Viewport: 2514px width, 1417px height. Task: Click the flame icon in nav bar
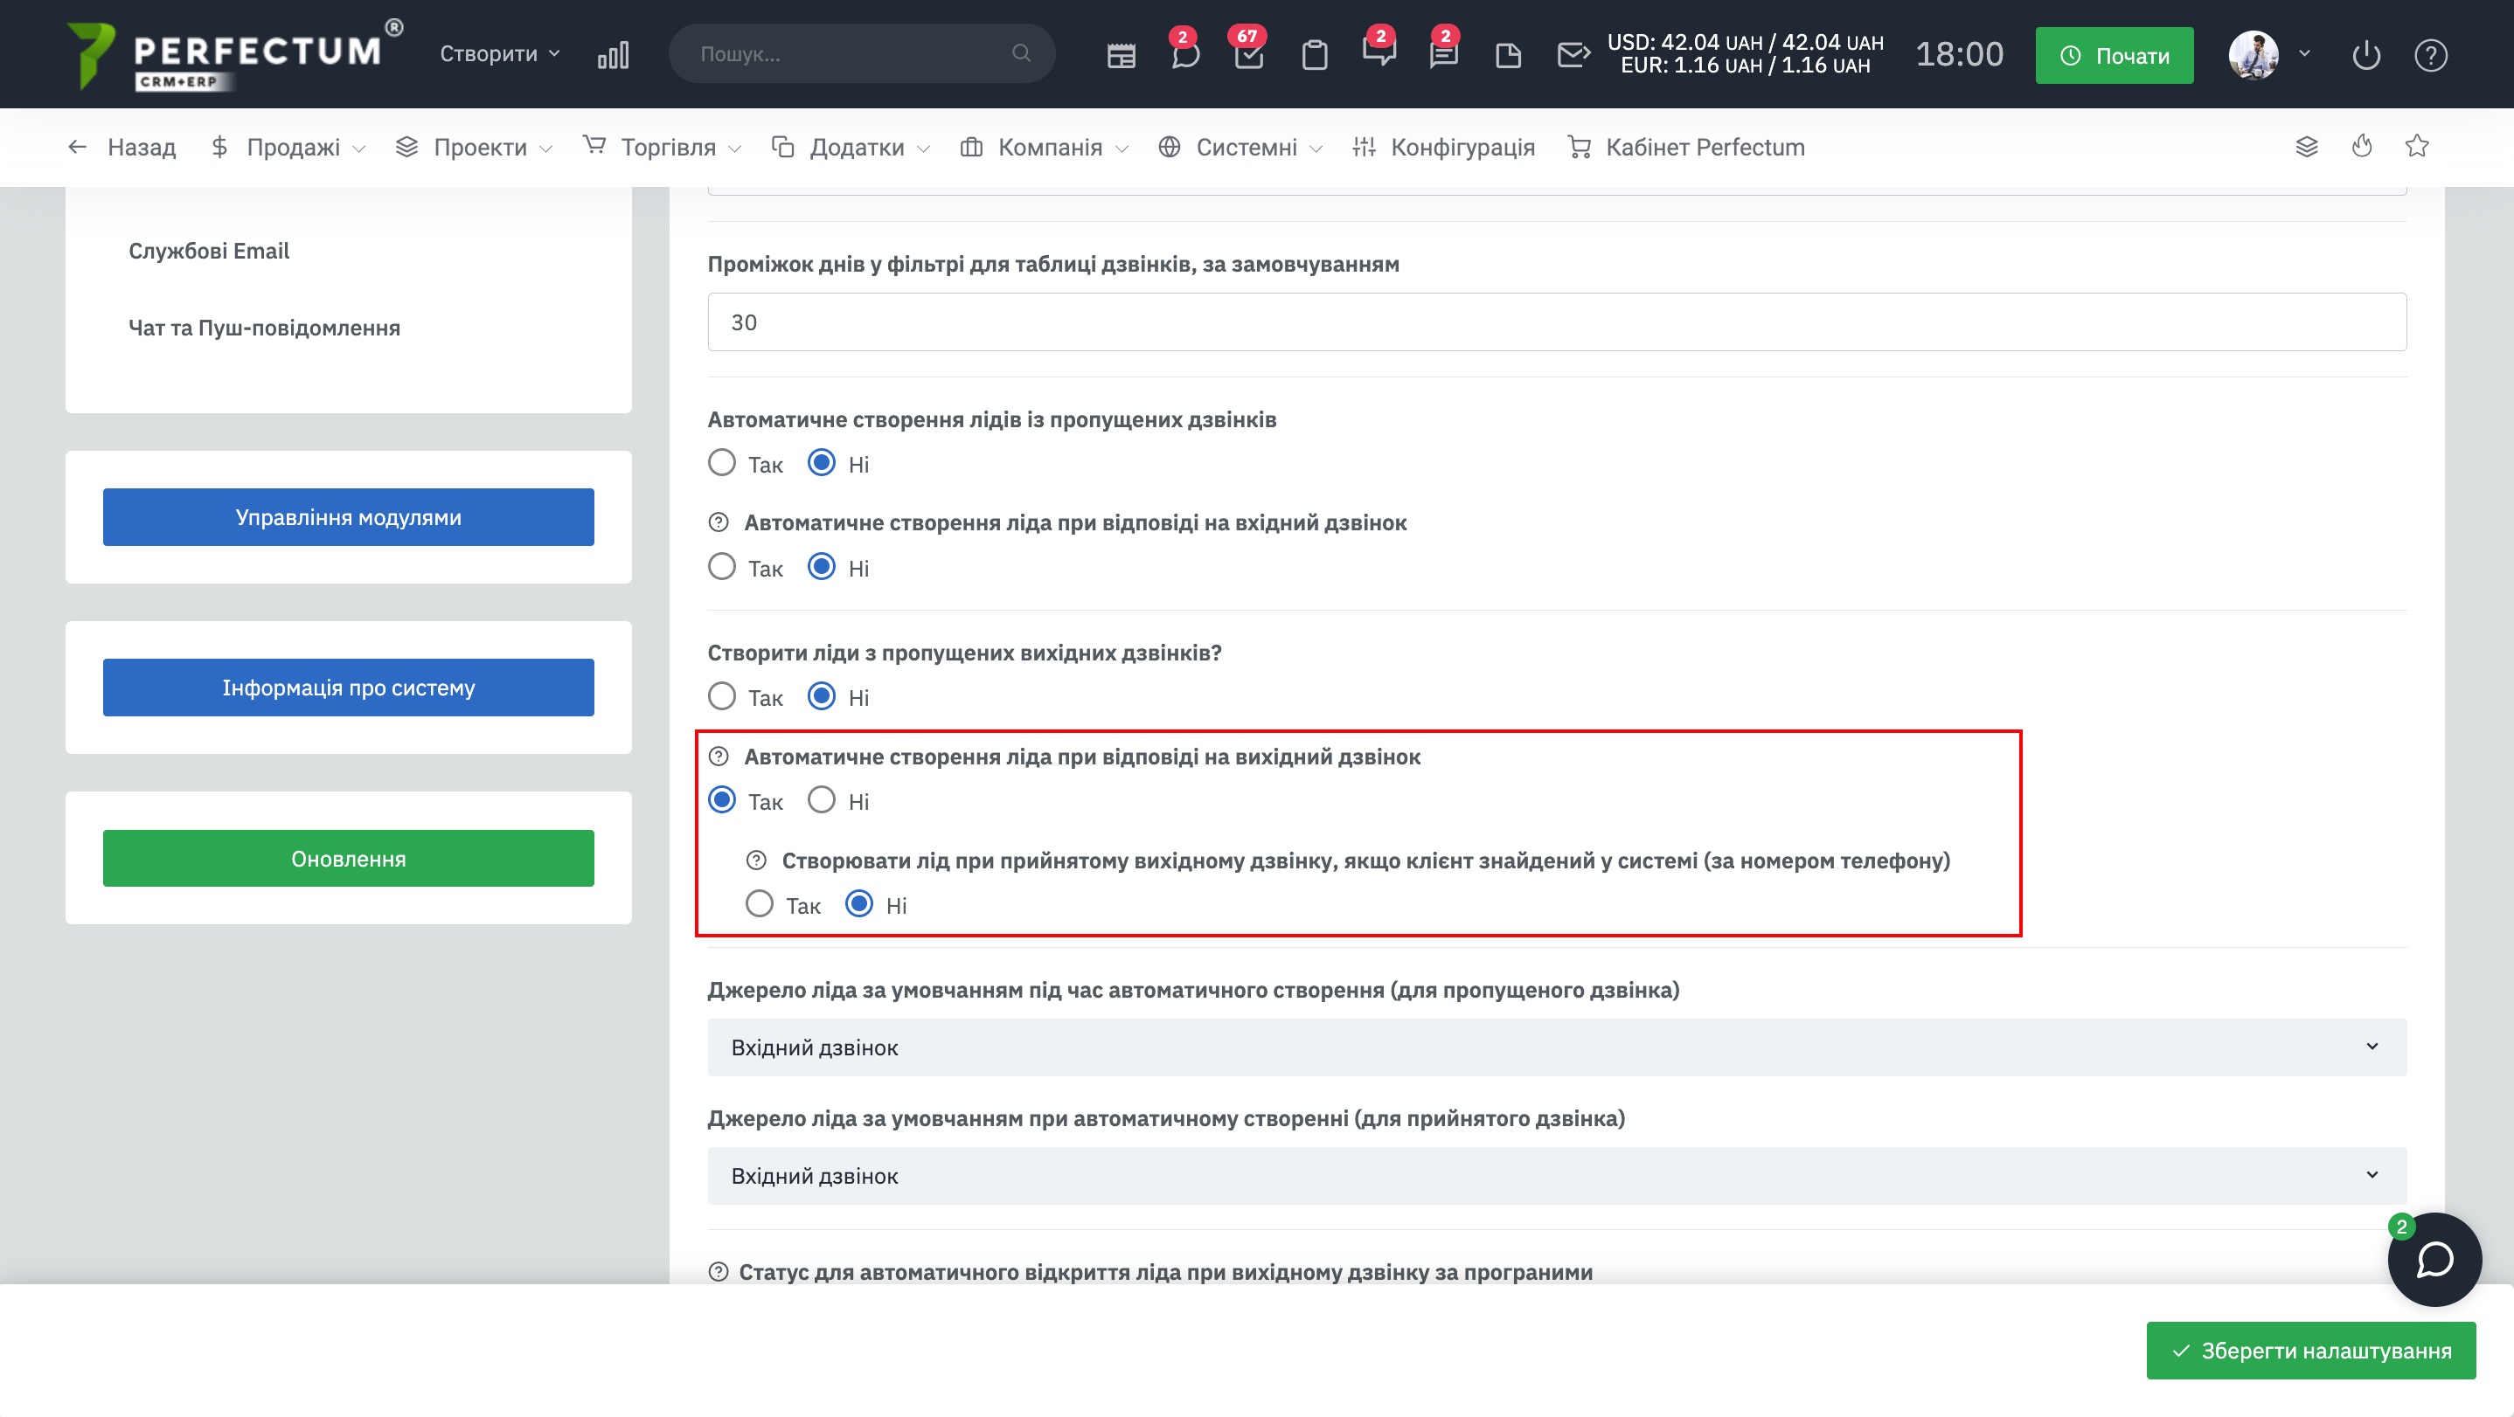[x=2362, y=146]
